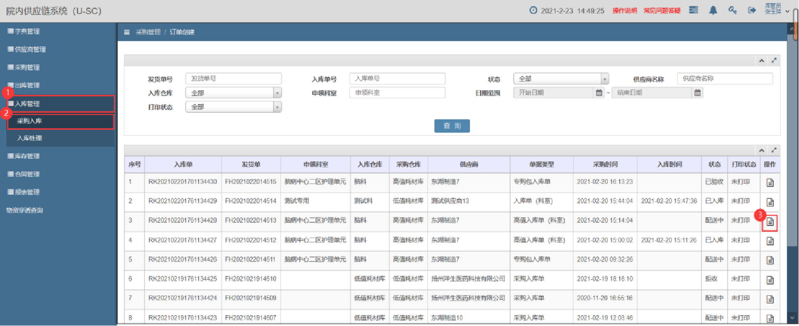Open document icon for row RK202102191761134424
Image resolution: width=799 pixels, height=326 pixels.
click(770, 299)
